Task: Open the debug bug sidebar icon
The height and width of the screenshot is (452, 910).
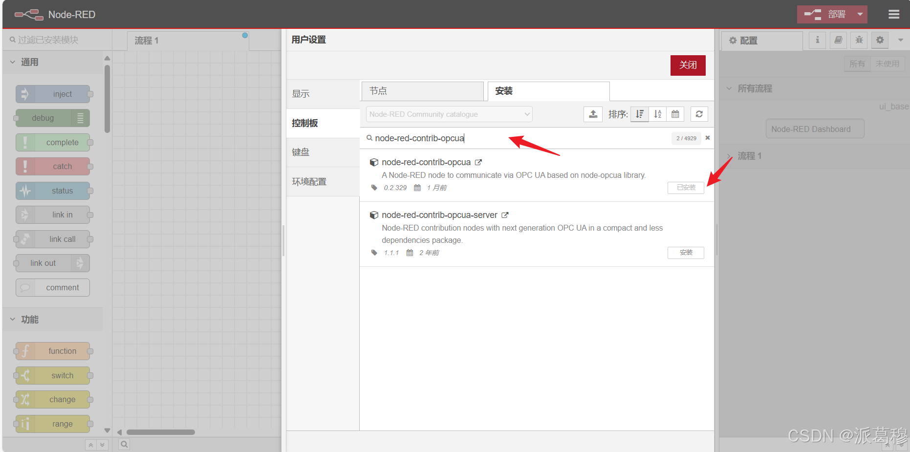Action: 859,40
